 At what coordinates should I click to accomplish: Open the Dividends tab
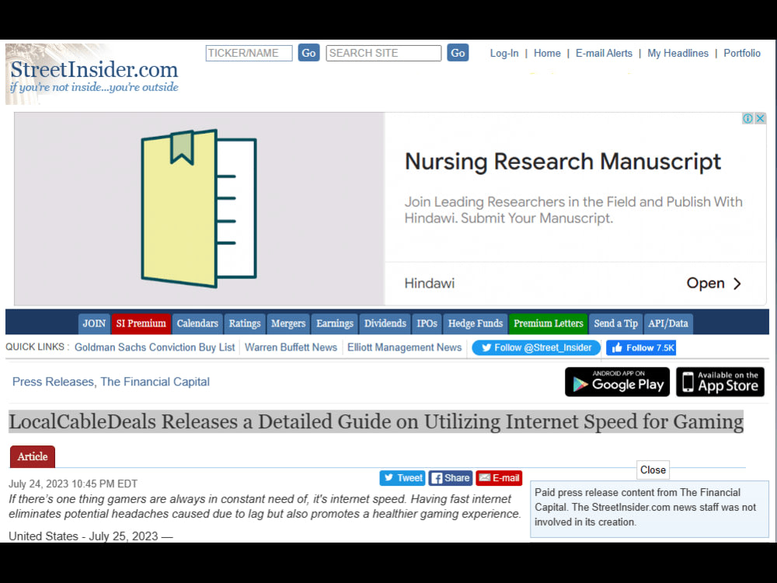coord(385,323)
